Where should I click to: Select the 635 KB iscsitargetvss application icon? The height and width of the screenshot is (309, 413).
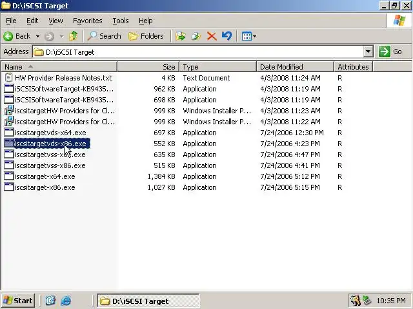point(8,154)
